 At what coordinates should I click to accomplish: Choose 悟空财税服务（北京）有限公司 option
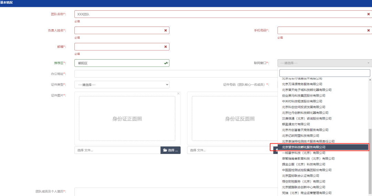[303, 181]
